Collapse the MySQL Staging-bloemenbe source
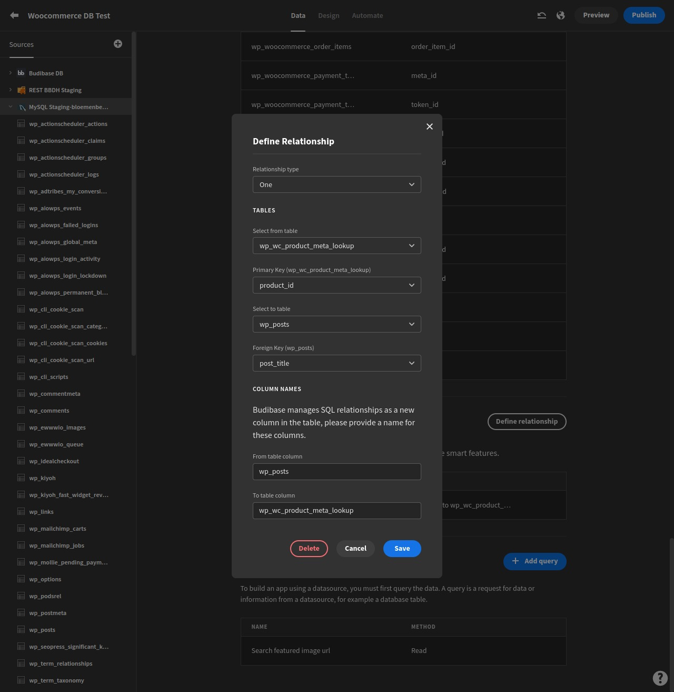 [x=11, y=106]
